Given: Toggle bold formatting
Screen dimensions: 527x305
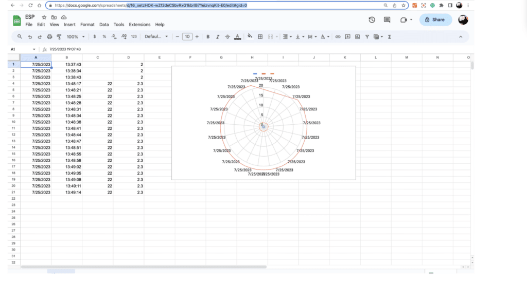Looking at the screenshot, I should pyautogui.click(x=208, y=37).
